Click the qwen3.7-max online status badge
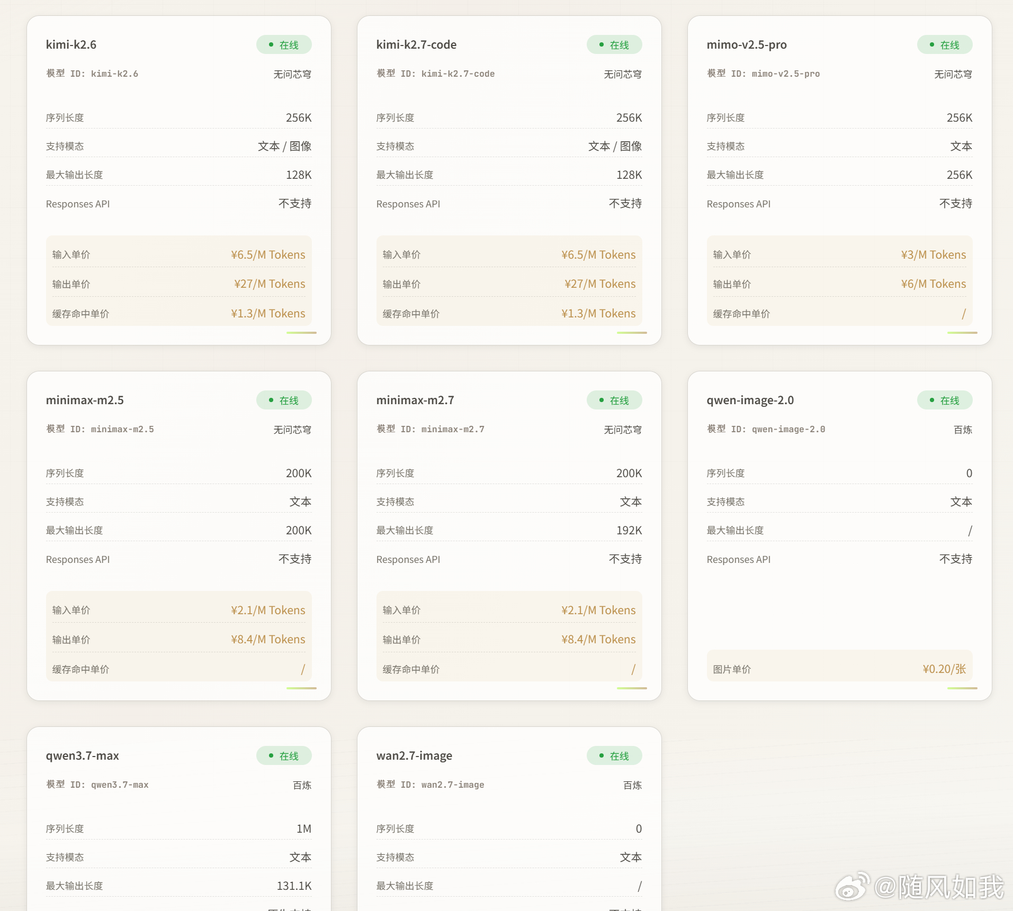Image resolution: width=1013 pixels, height=911 pixels. click(x=284, y=756)
